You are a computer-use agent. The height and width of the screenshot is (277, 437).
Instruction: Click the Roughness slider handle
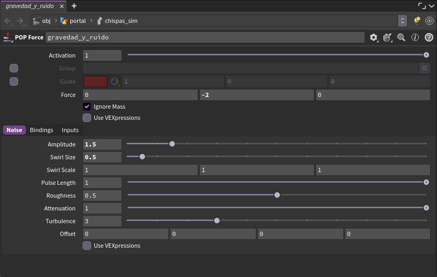[x=277, y=195]
